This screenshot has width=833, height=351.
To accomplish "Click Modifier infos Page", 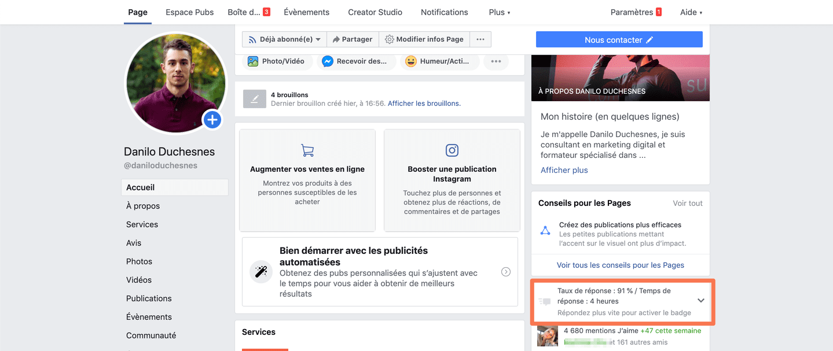I will [424, 39].
